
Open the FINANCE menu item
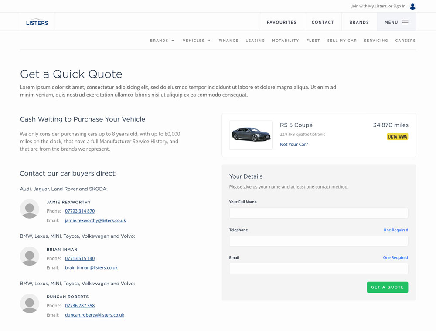coord(228,41)
